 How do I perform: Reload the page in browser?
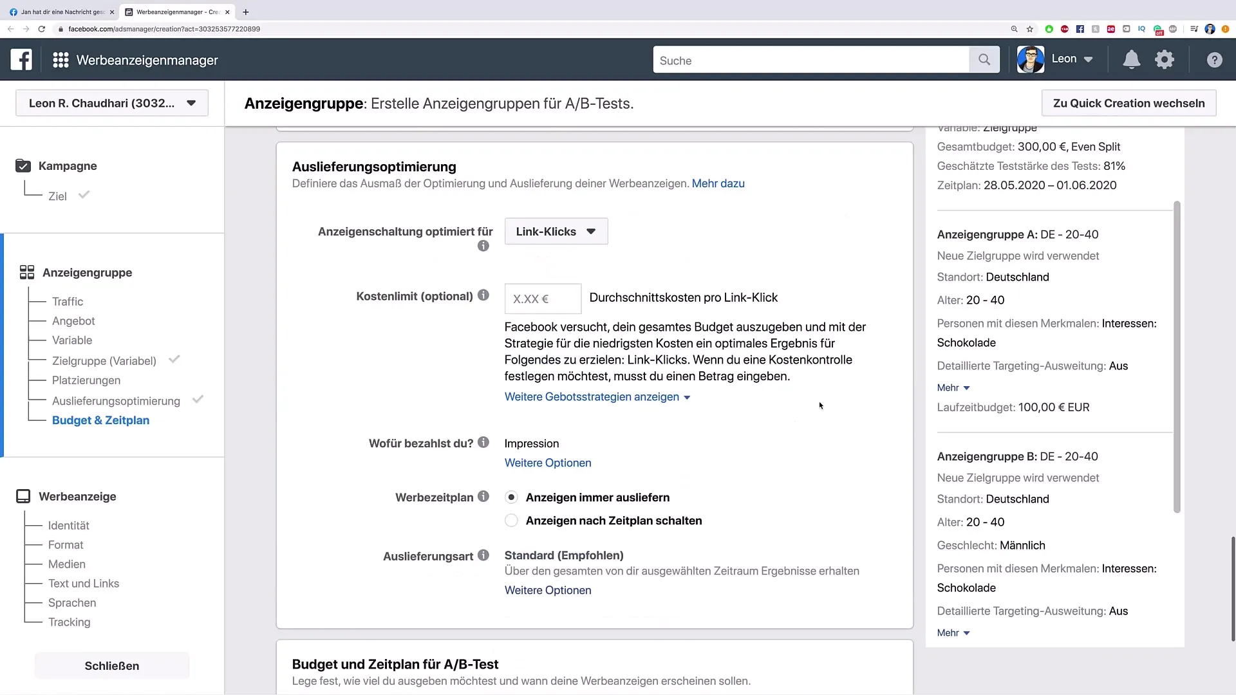coord(42,29)
